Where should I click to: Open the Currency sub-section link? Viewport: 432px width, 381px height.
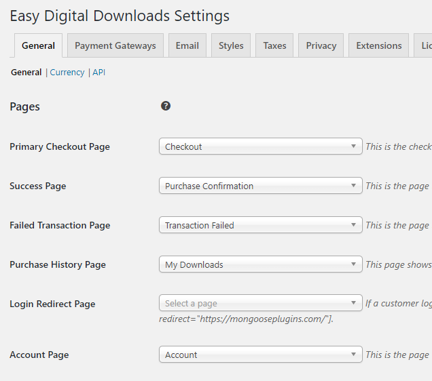(x=67, y=72)
